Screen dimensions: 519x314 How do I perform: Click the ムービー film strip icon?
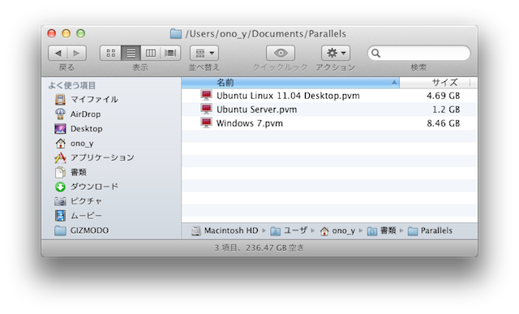point(60,216)
